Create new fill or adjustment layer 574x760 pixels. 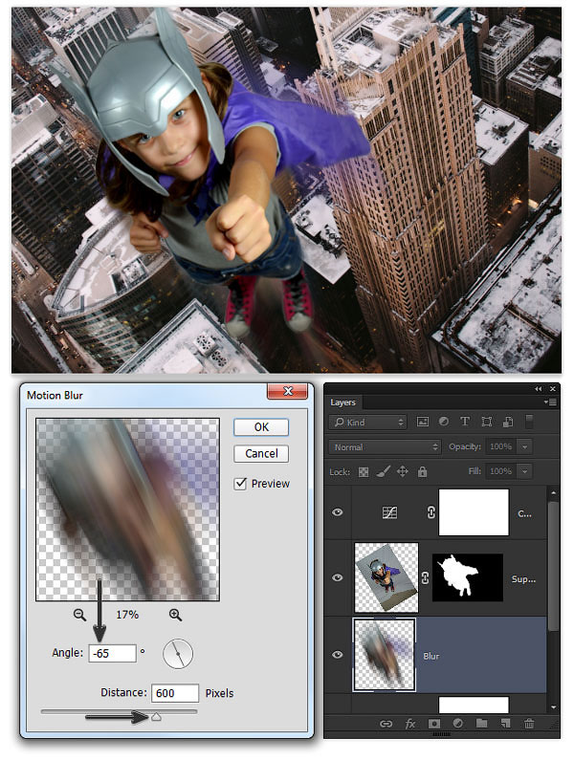(457, 724)
